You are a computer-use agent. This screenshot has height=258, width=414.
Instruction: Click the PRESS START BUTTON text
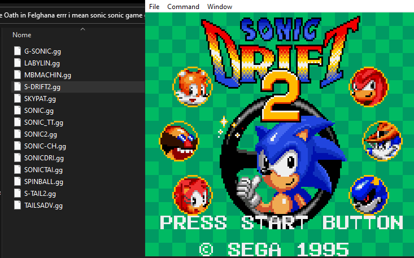click(x=281, y=223)
